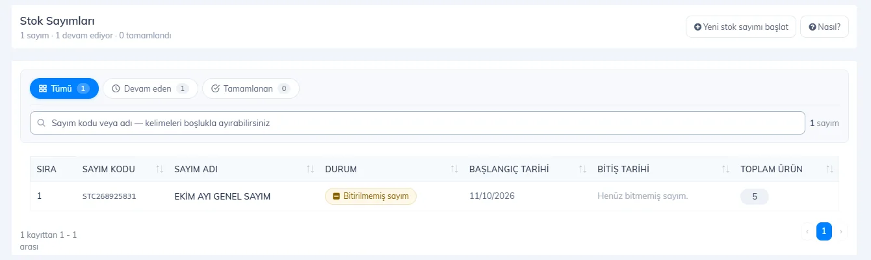Click the Henüz bitmemiş sayım. text

pyautogui.click(x=643, y=196)
